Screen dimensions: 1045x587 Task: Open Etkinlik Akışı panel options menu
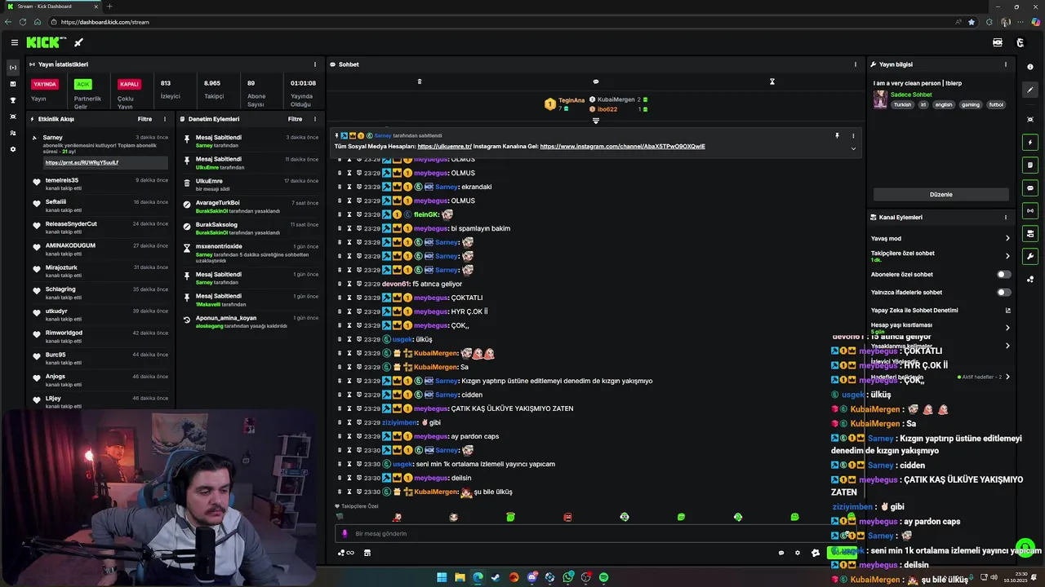pos(164,119)
